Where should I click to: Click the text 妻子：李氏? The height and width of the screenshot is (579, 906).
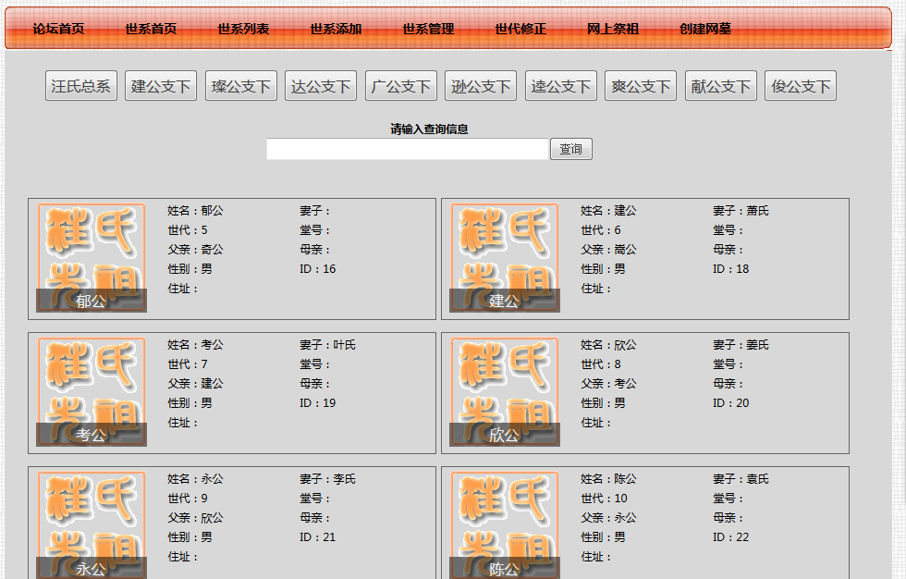pos(327,479)
